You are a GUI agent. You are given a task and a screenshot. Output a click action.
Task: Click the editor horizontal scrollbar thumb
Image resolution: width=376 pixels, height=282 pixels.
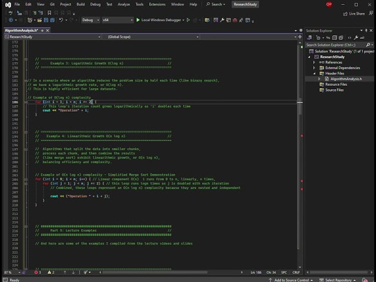155,273
